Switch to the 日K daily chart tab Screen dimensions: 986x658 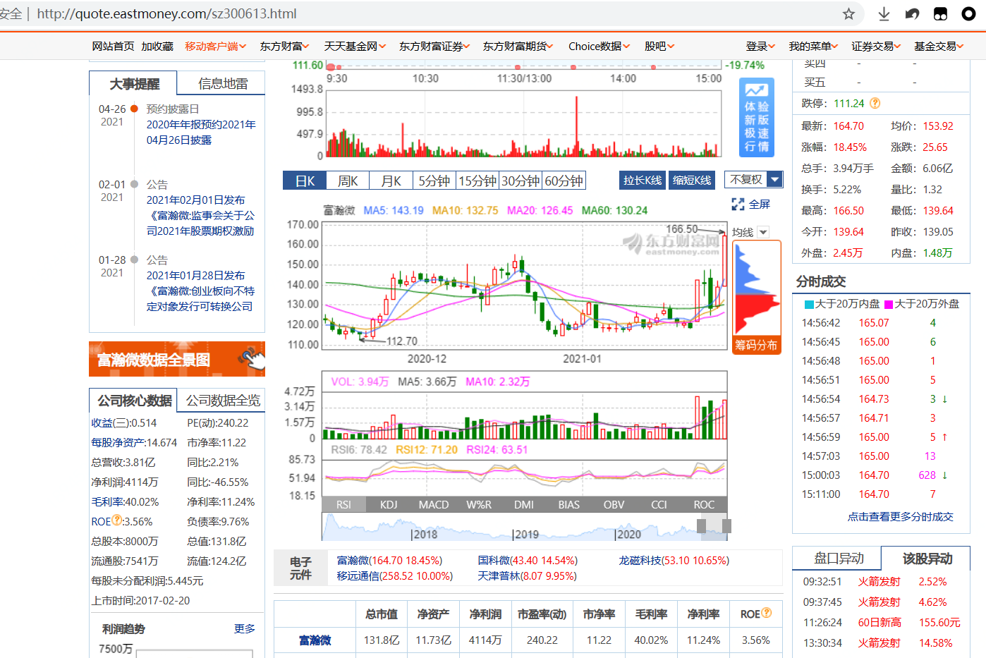tap(305, 181)
